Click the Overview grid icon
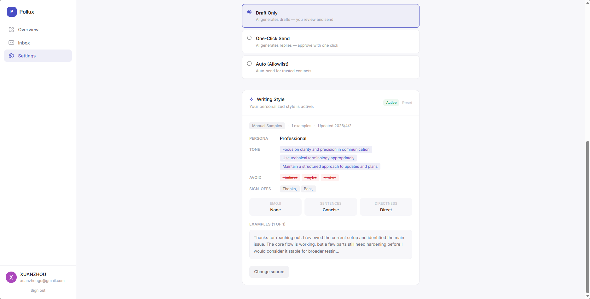 11,30
